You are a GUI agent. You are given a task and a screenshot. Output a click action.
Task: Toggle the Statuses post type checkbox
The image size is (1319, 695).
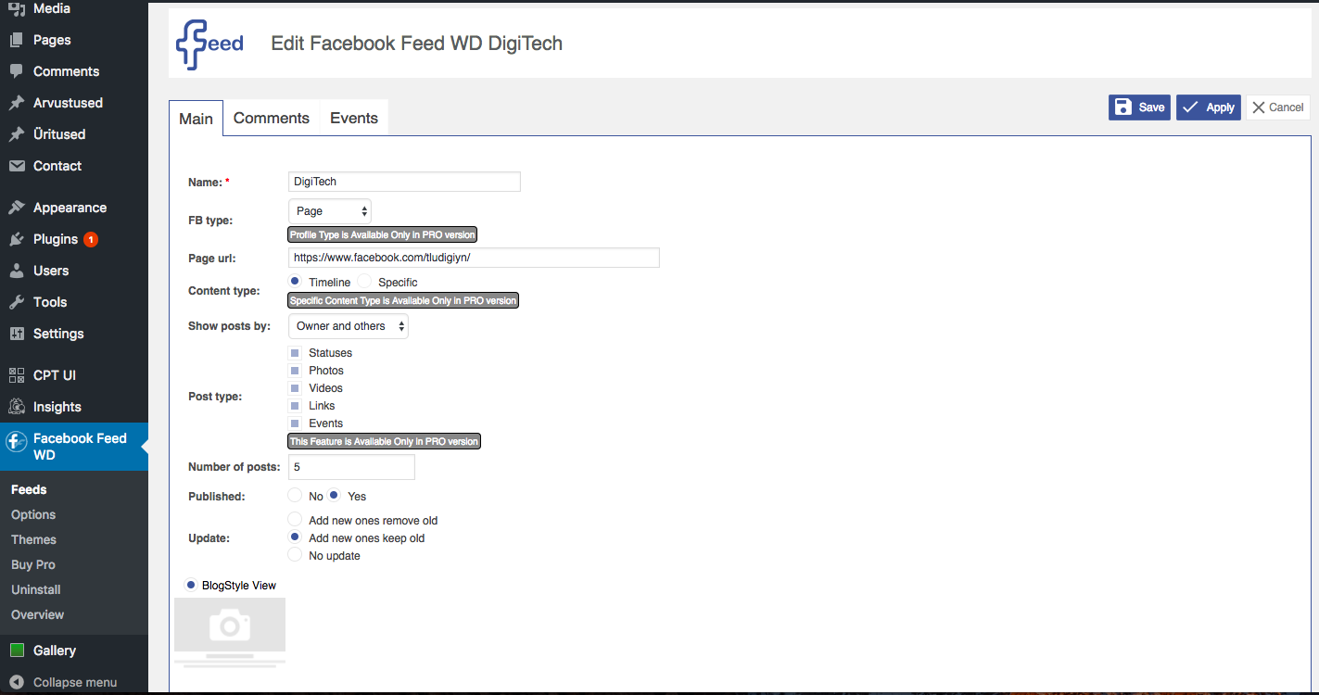(295, 353)
